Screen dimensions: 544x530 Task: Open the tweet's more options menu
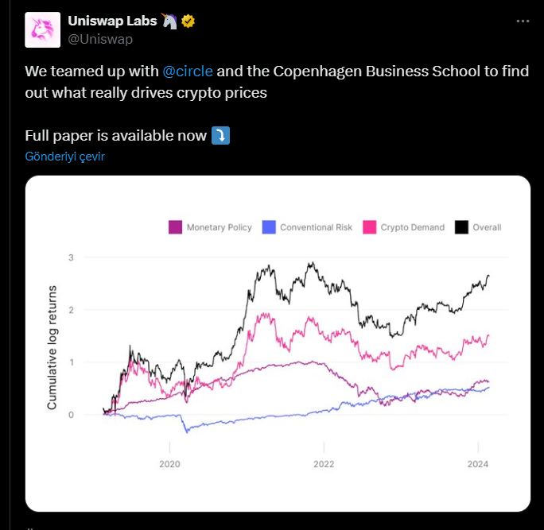(522, 21)
